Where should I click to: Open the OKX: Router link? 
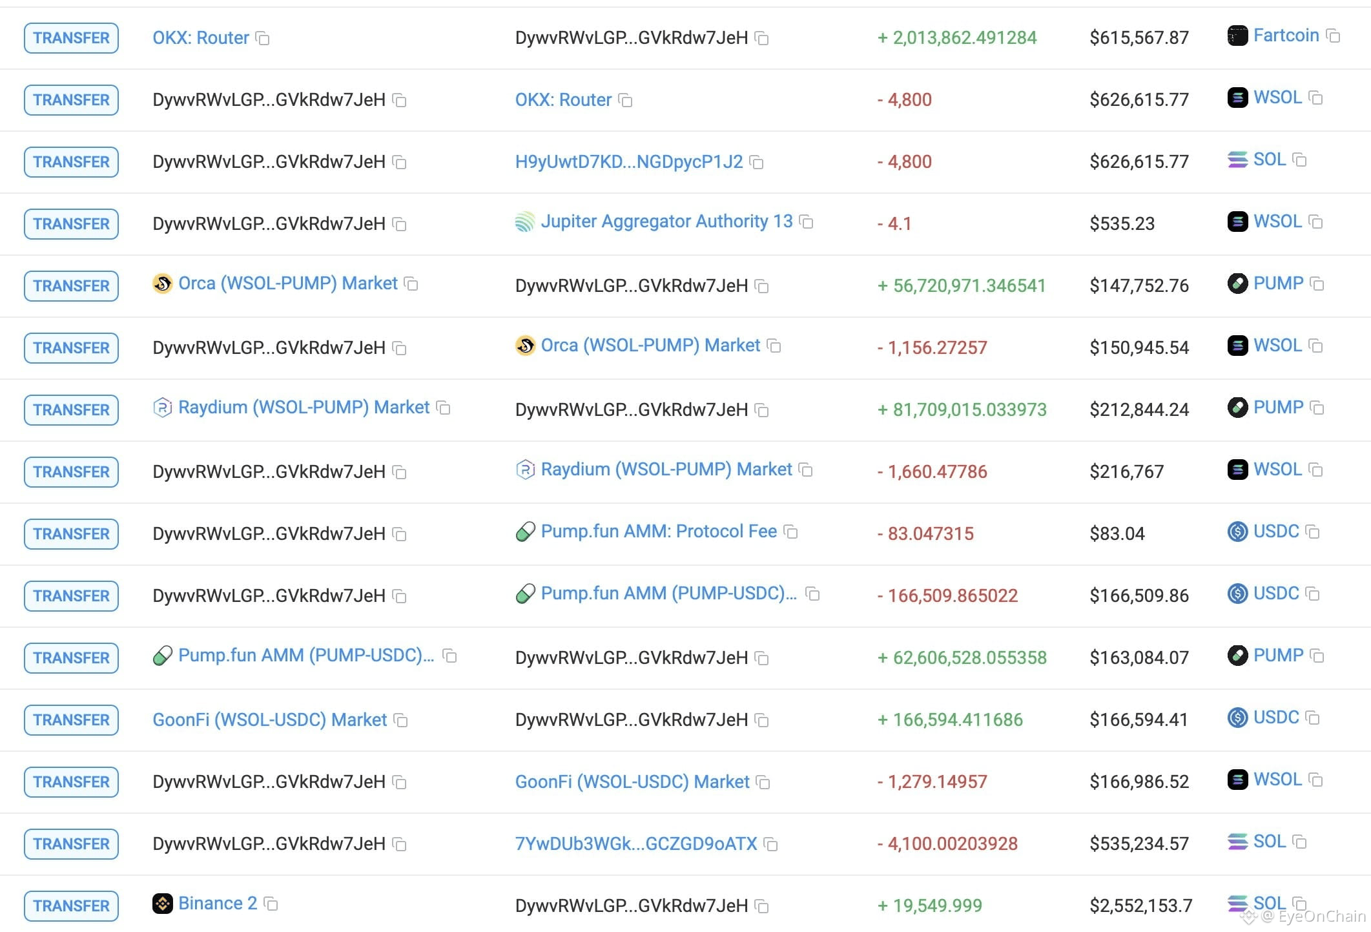click(200, 37)
